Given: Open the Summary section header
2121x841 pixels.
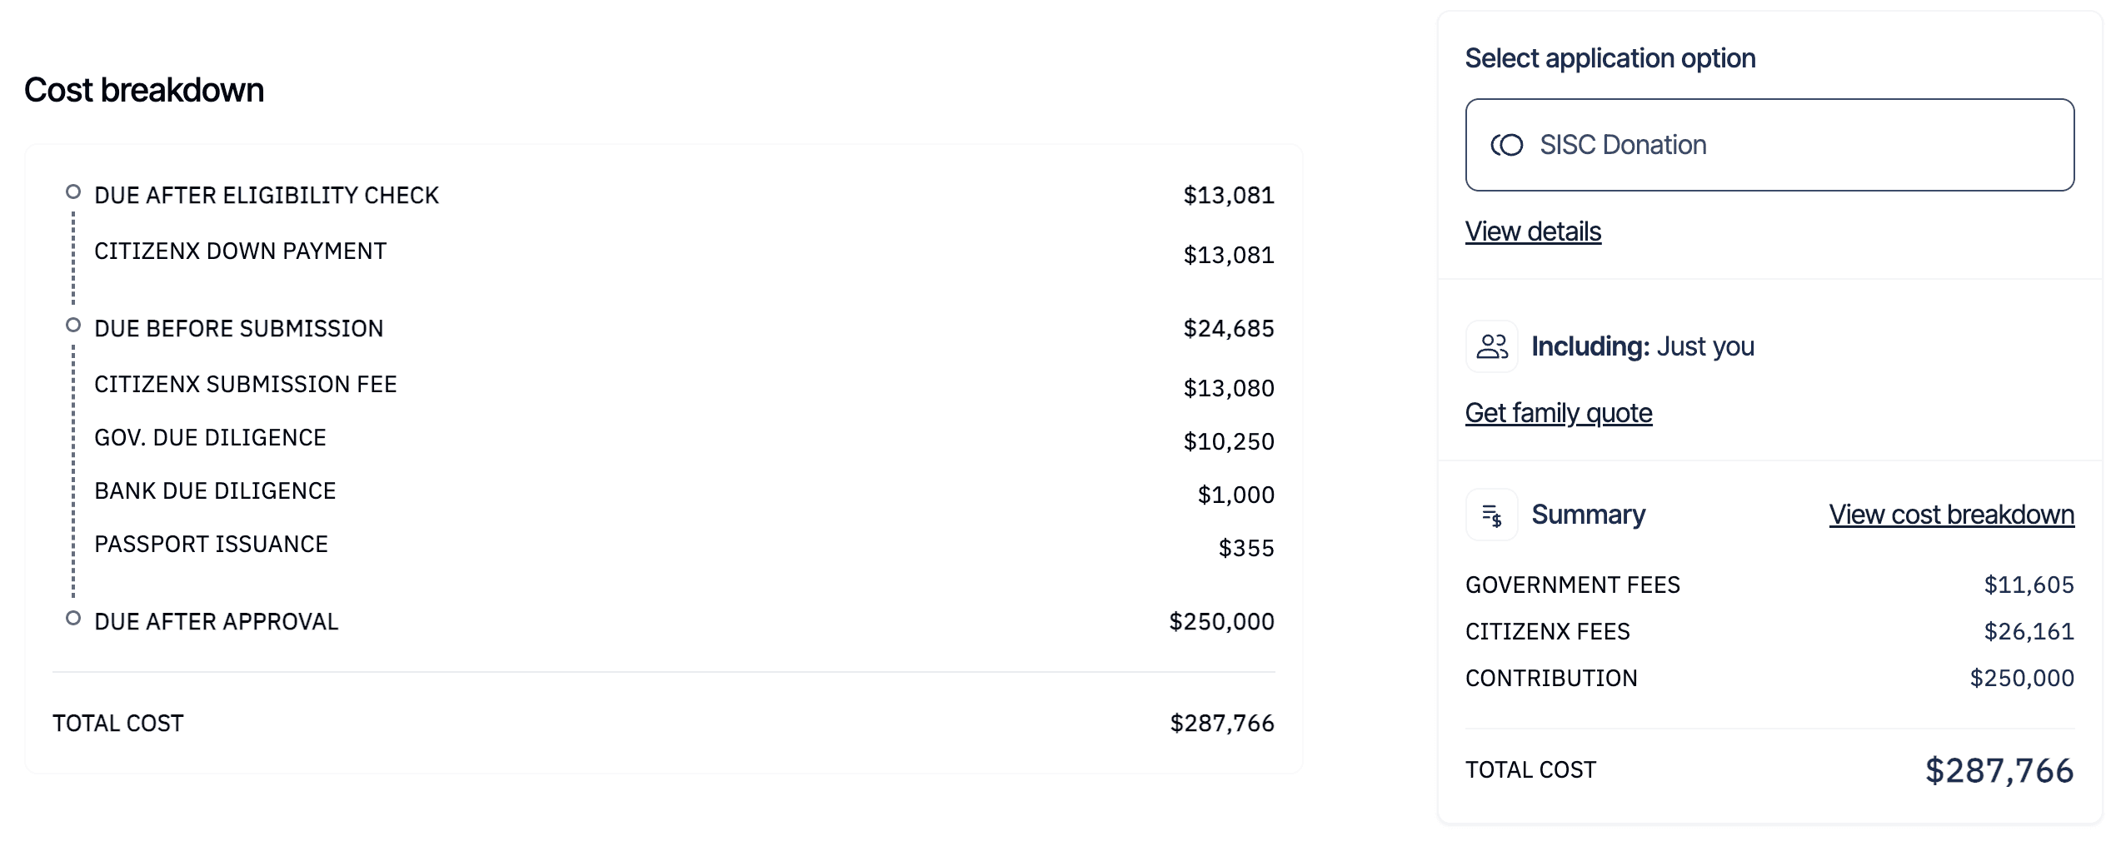Looking at the screenshot, I should pos(1588,515).
